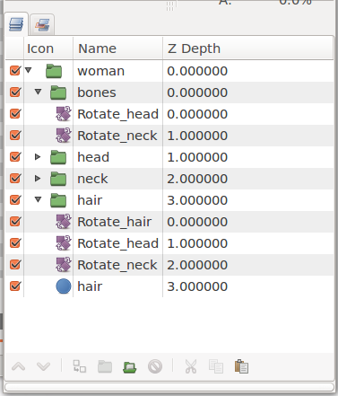Viewport: 338px width, 396px height.
Task: Select the head layer name
Action: point(93,157)
